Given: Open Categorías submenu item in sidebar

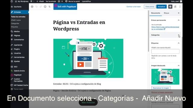Looking at the screenshot, I should 15,23.
